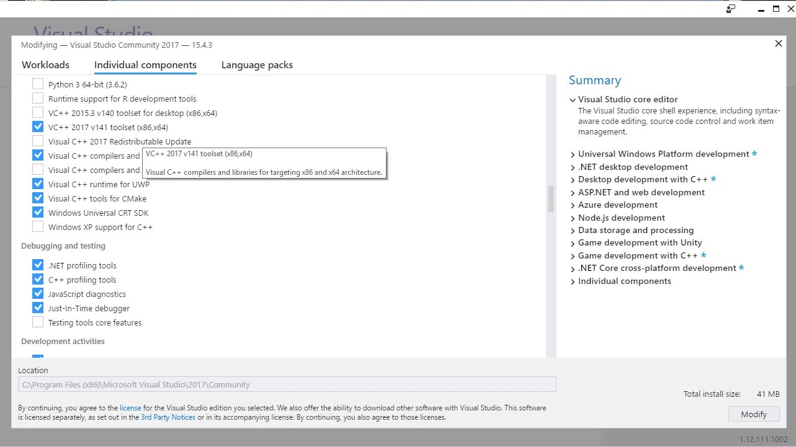Click the Location path input field
This screenshot has width=796, height=447.
tap(287, 384)
